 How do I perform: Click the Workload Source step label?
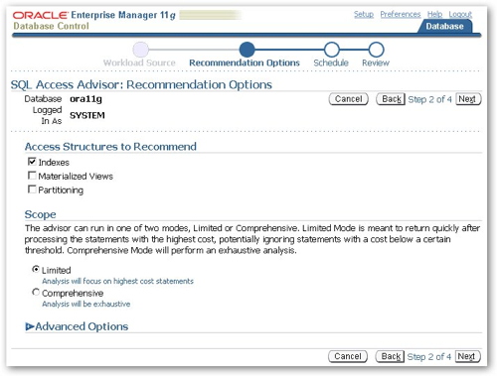139,63
